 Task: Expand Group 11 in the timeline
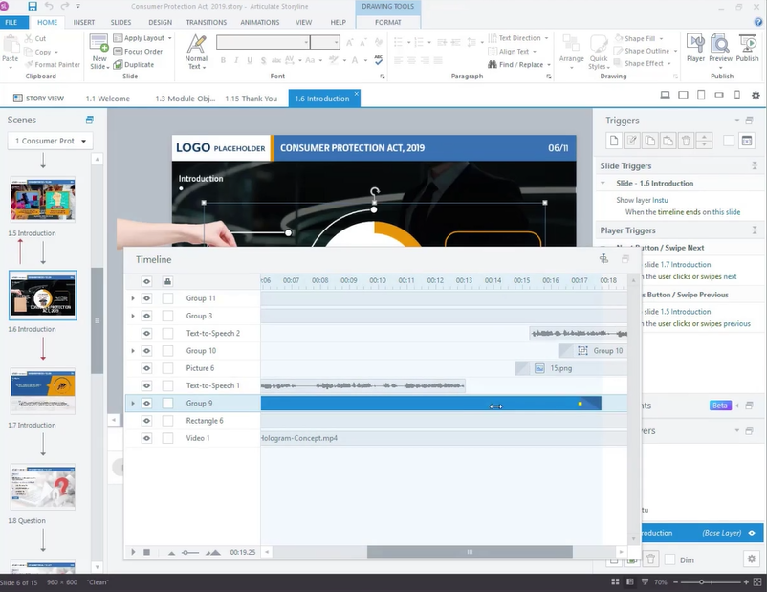click(133, 298)
